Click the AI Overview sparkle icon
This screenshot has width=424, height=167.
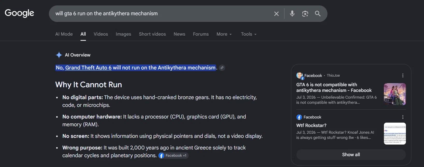[x=59, y=55]
